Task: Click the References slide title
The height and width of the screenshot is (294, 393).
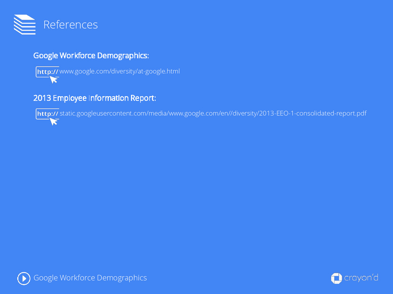Action: point(71,25)
